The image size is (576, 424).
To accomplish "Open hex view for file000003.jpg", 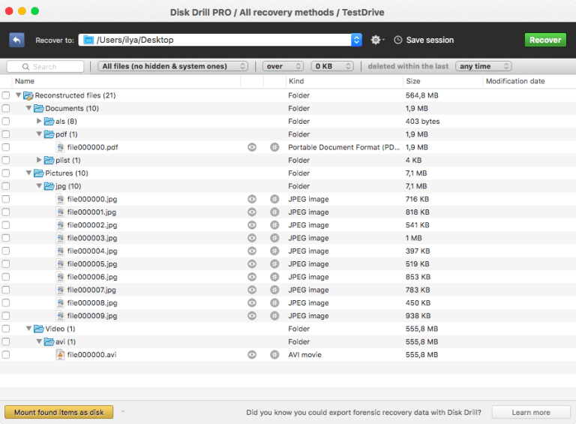I will pyautogui.click(x=274, y=238).
